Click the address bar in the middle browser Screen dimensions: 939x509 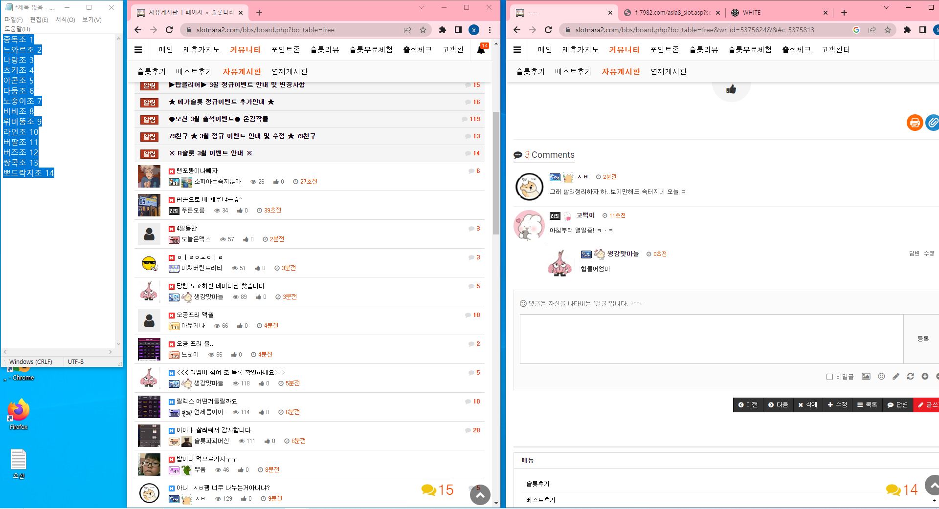pyautogui.click(x=293, y=30)
